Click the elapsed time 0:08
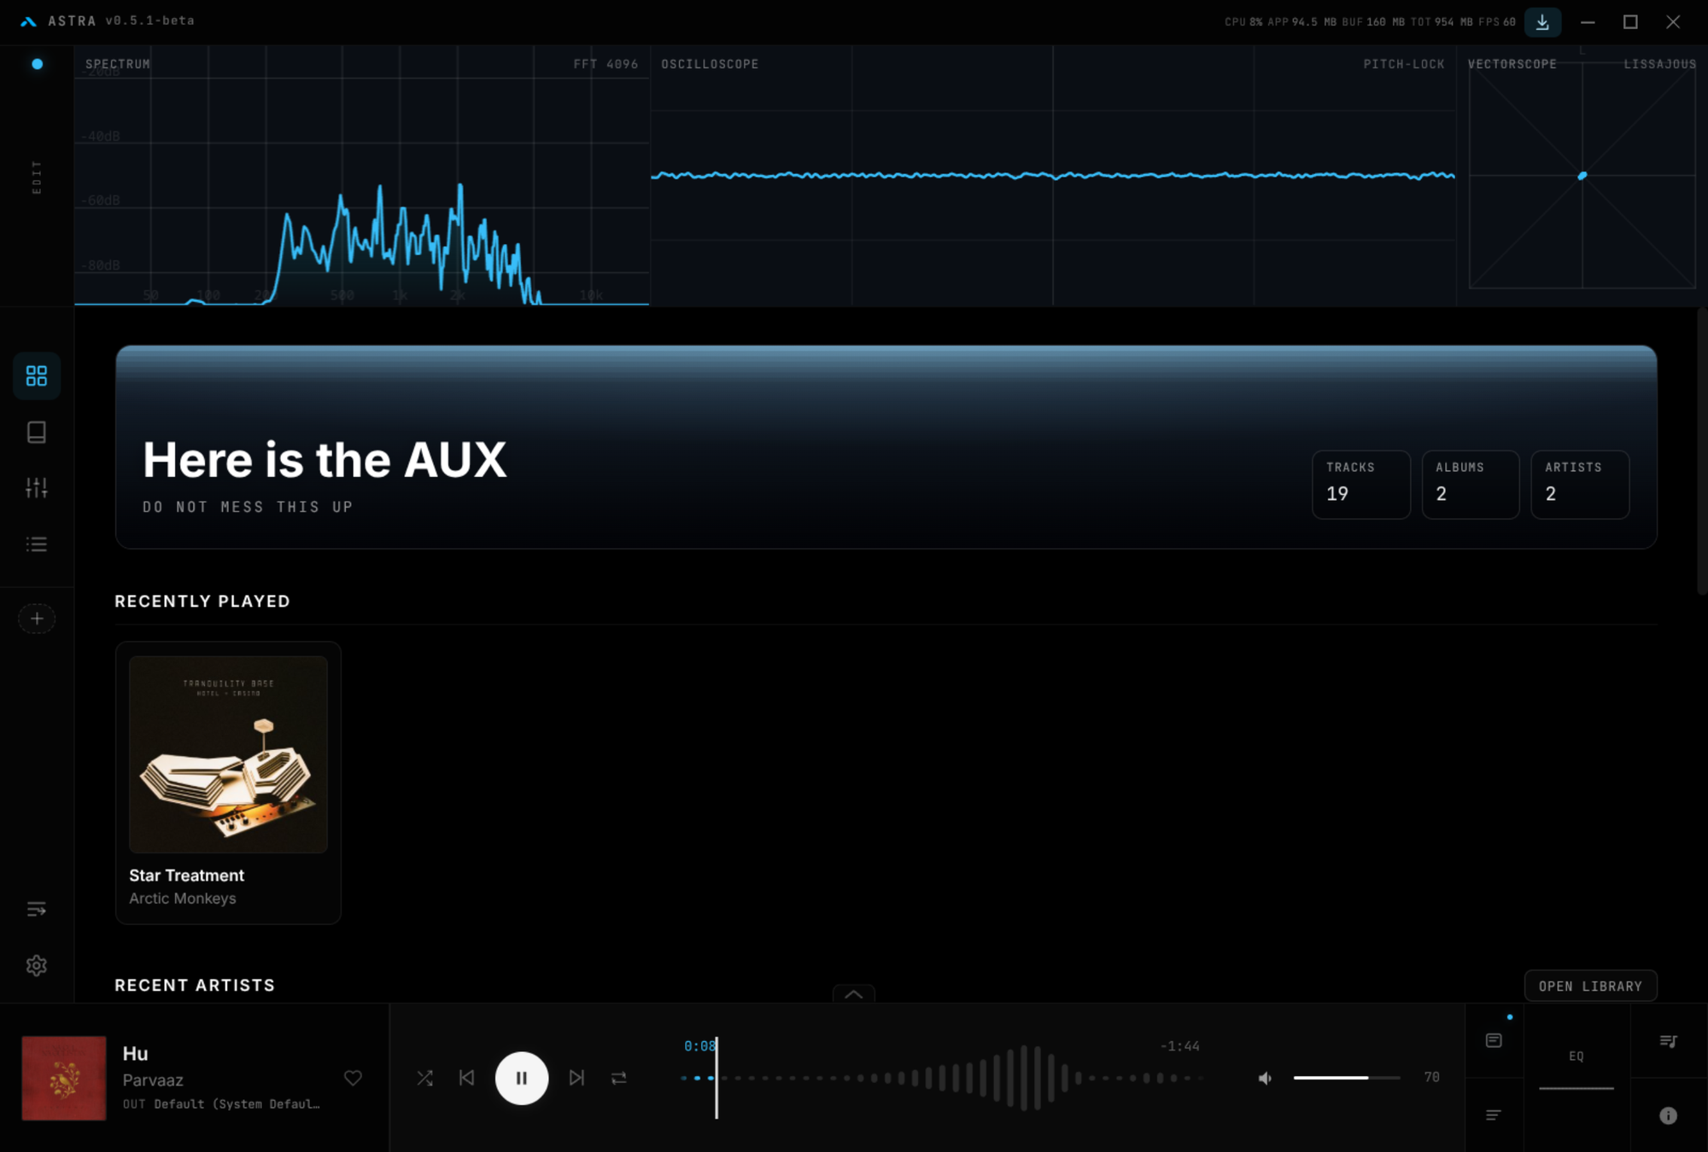The width and height of the screenshot is (1708, 1152). 699,1046
